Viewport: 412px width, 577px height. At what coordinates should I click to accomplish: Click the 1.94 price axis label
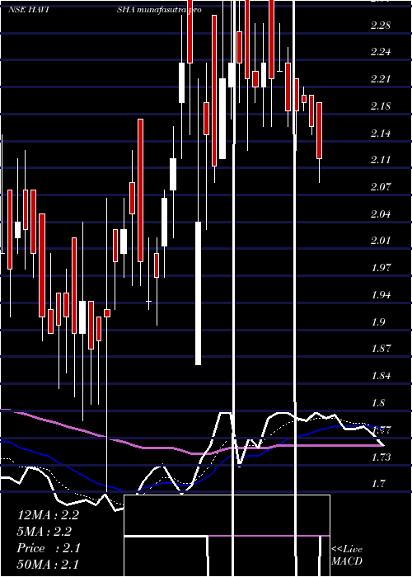point(381,294)
